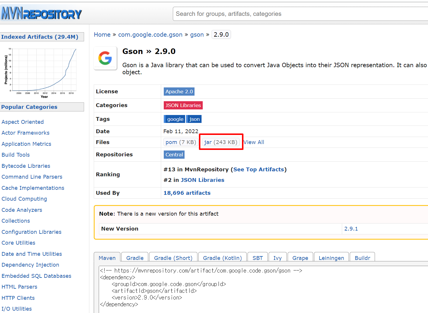Screen dimensions: 428x313
Task: Open Indexed Artifacts (29.4M) heading
Action: pyautogui.click(x=40, y=37)
